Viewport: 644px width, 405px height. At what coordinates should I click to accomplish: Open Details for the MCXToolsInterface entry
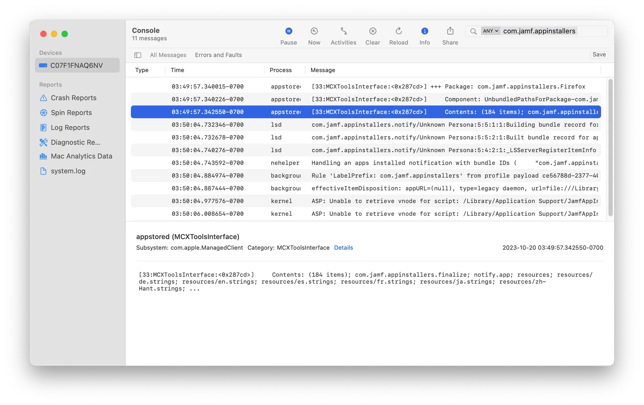click(343, 248)
